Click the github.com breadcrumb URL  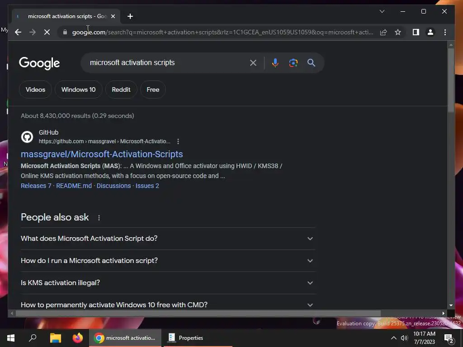click(104, 141)
